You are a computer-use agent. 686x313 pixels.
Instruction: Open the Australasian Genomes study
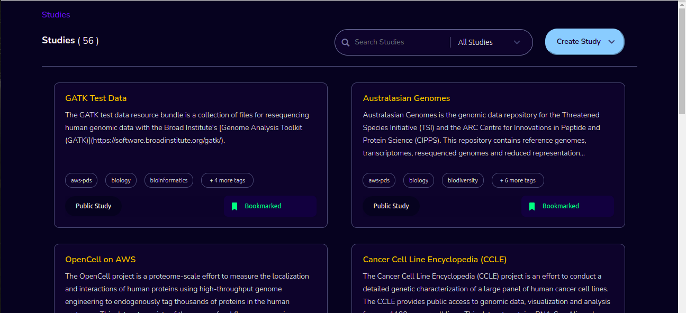click(x=407, y=98)
